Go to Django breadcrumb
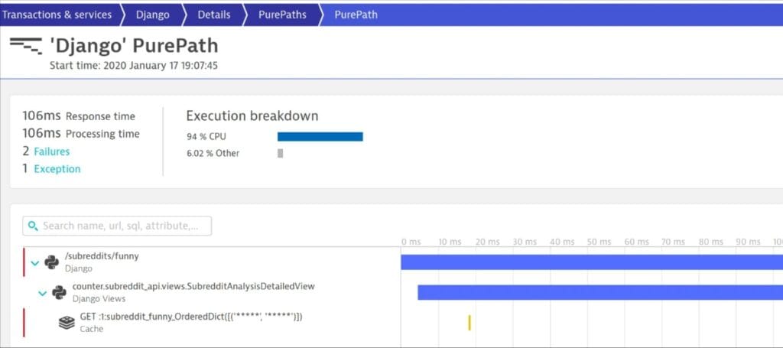Image resolution: width=783 pixels, height=348 pixels. point(152,15)
